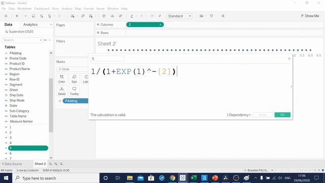Open the Show Me panel
The width and height of the screenshot is (325, 183).
[x=310, y=16]
